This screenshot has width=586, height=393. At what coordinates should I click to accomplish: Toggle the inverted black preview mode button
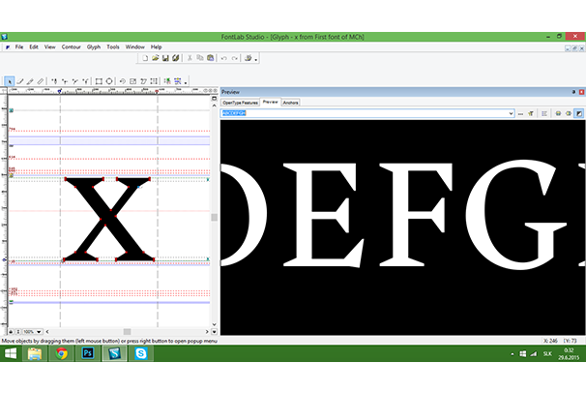tap(577, 113)
